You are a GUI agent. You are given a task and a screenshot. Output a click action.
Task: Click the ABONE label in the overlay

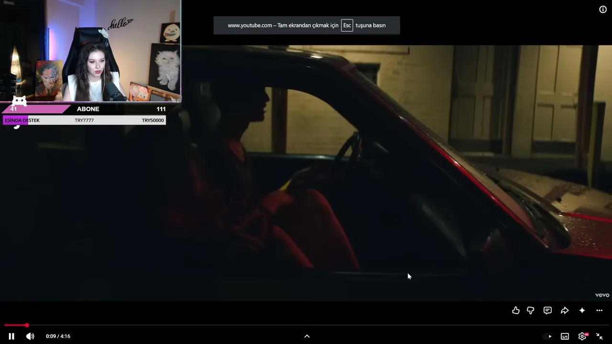tap(88, 109)
